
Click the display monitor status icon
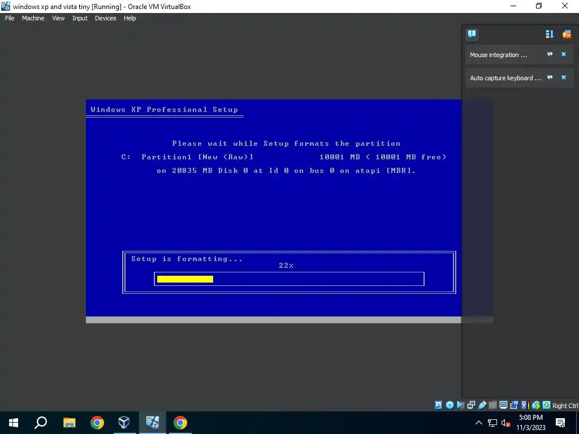point(503,405)
